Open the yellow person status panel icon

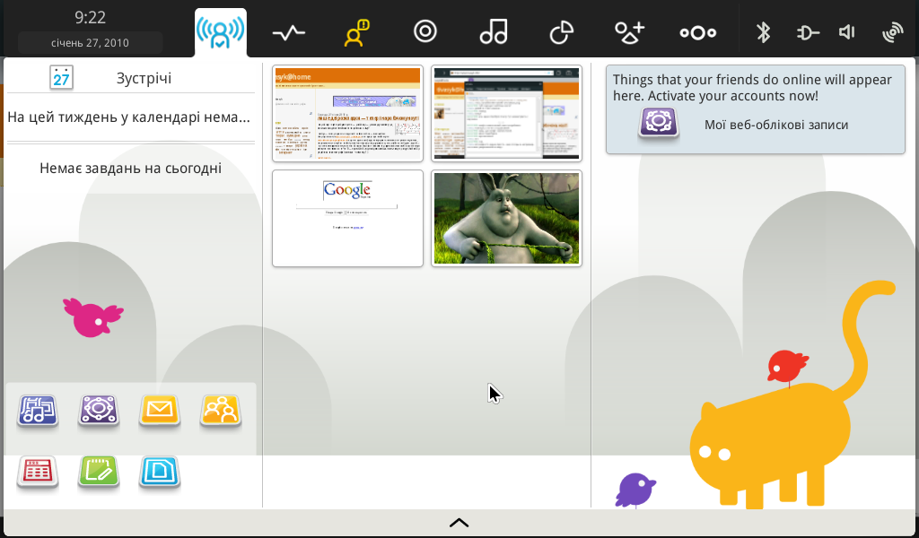[x=356, y=33]
